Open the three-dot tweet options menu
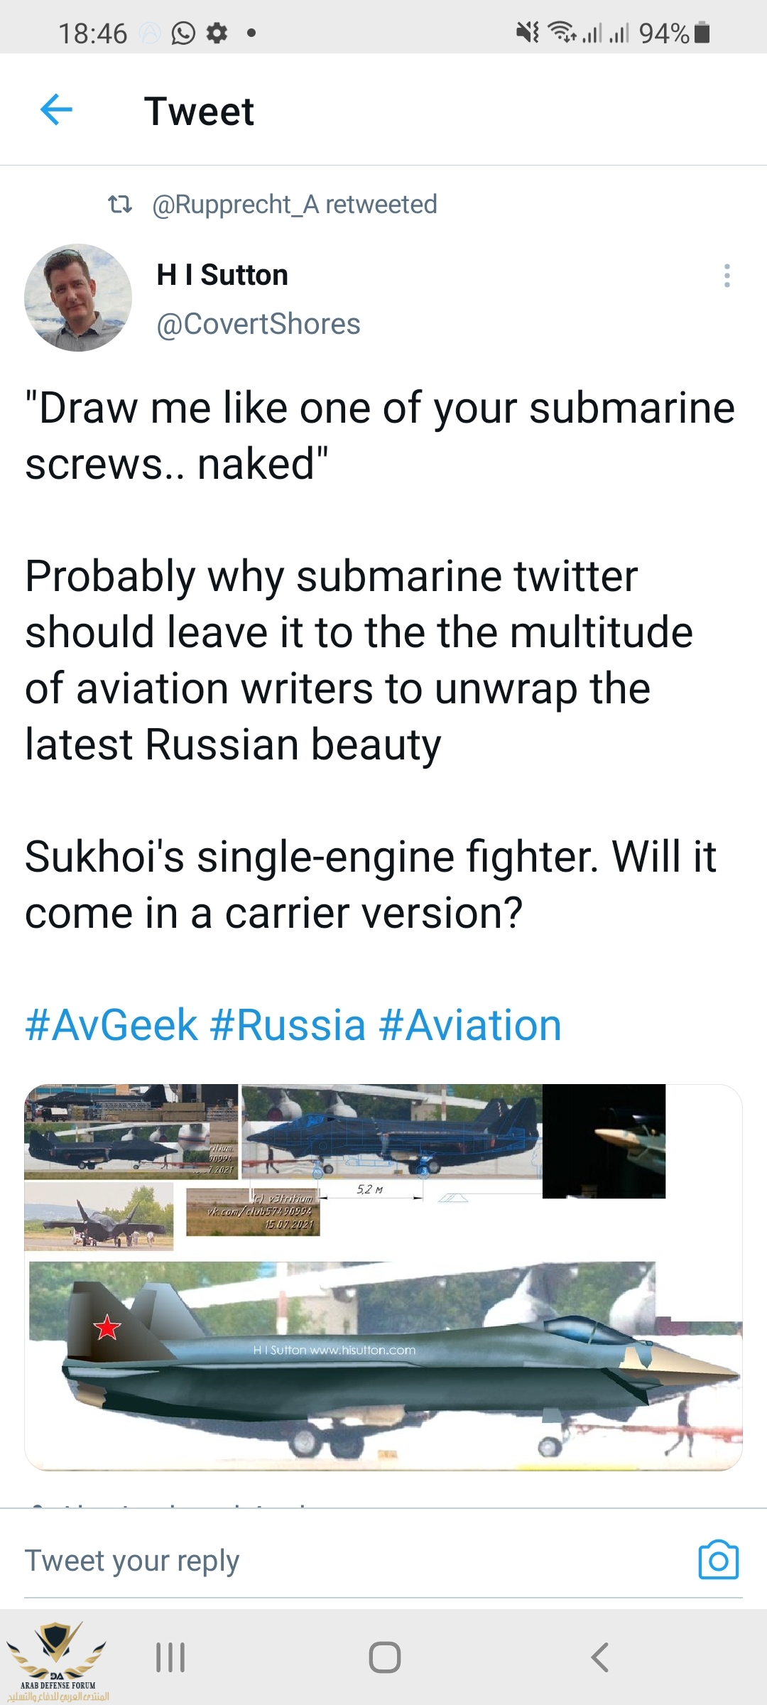The image size is (767, 1705). [727, 276]
